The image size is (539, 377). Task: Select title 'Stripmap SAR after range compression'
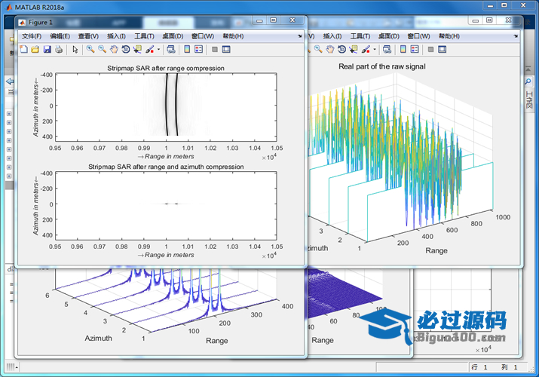(x=166, y=68)
